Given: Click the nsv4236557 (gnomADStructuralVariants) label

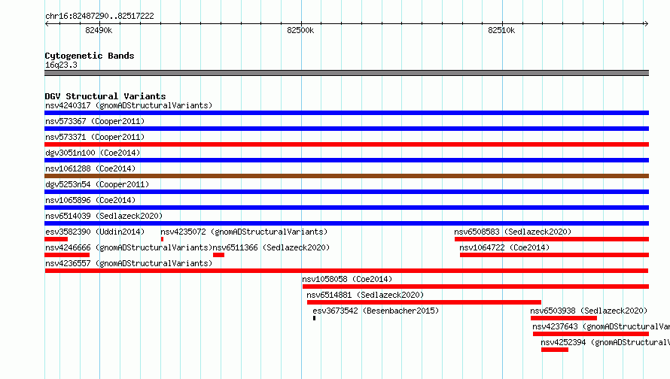Looking at the screenshot, I should (129, 263).
